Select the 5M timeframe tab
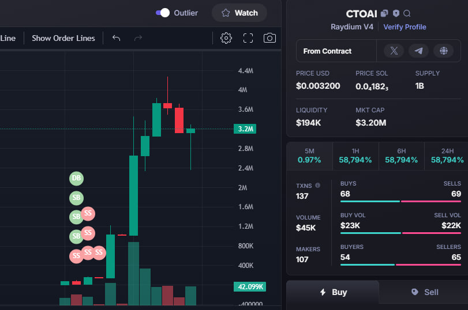 [309, 156]
